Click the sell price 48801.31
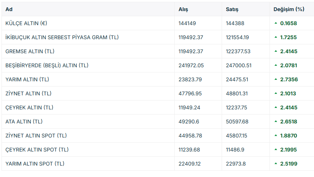The width and height of the screenshot is (314, 177). [237, 93]
